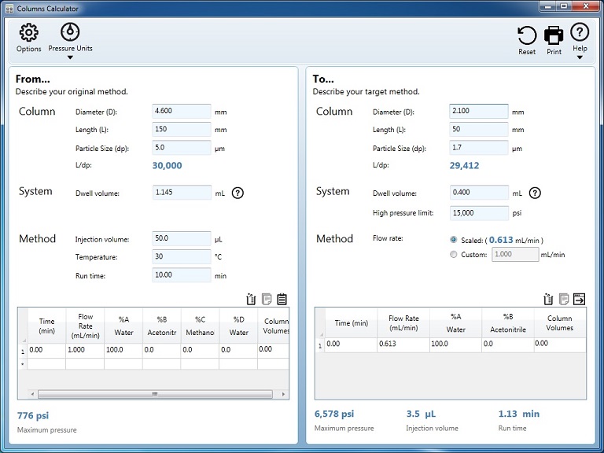Viewport: 604px width, 453px height.
Task: Click the clipboard paste icon above the From table
Action: pos(282,299)
